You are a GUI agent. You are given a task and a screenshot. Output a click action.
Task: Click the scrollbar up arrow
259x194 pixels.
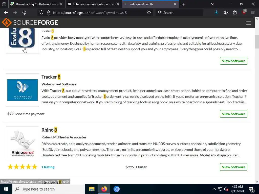click(x=257, y=19)
